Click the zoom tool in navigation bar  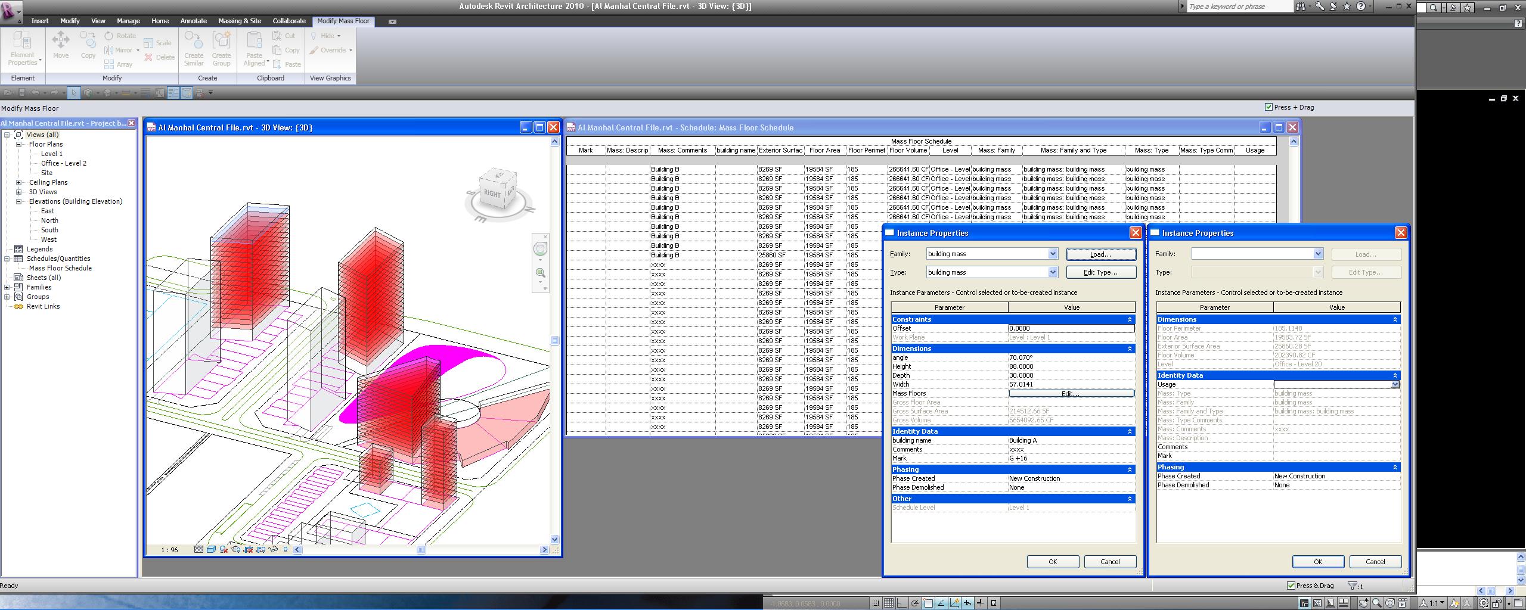tap(541, 273)
